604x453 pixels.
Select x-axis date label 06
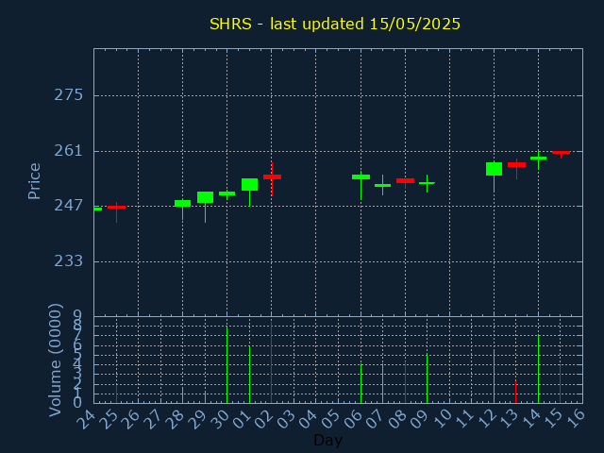tap(354, 419)
